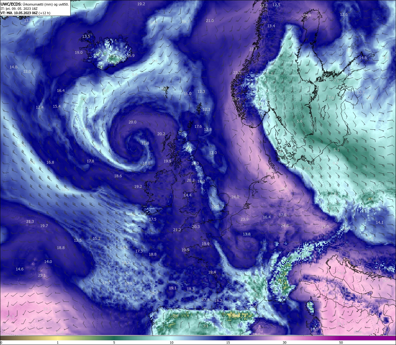Click the 12.8 value northeast of Scotland
This screenshot has height=345, width=396.
[x=208, y=129]
